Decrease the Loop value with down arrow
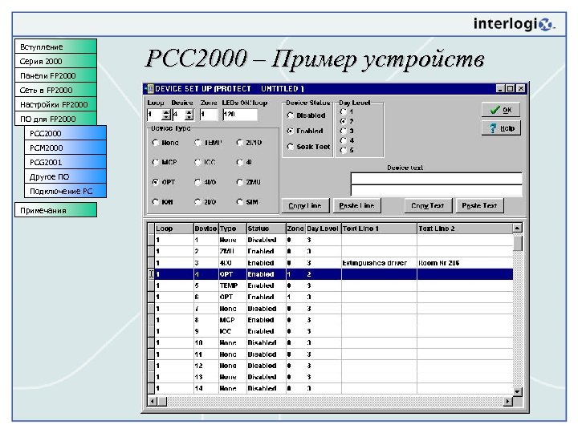 tap(166, 117)
